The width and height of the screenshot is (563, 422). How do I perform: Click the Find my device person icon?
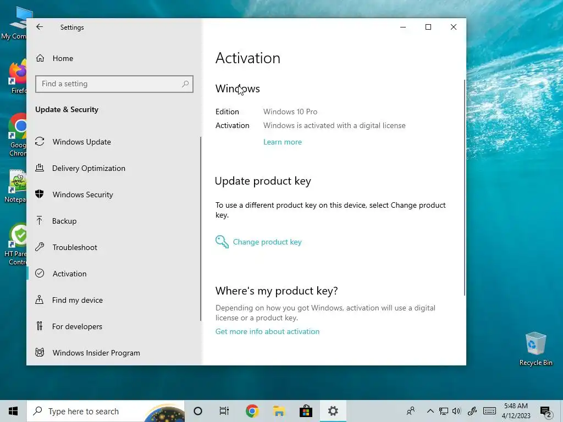click(40, 299)
